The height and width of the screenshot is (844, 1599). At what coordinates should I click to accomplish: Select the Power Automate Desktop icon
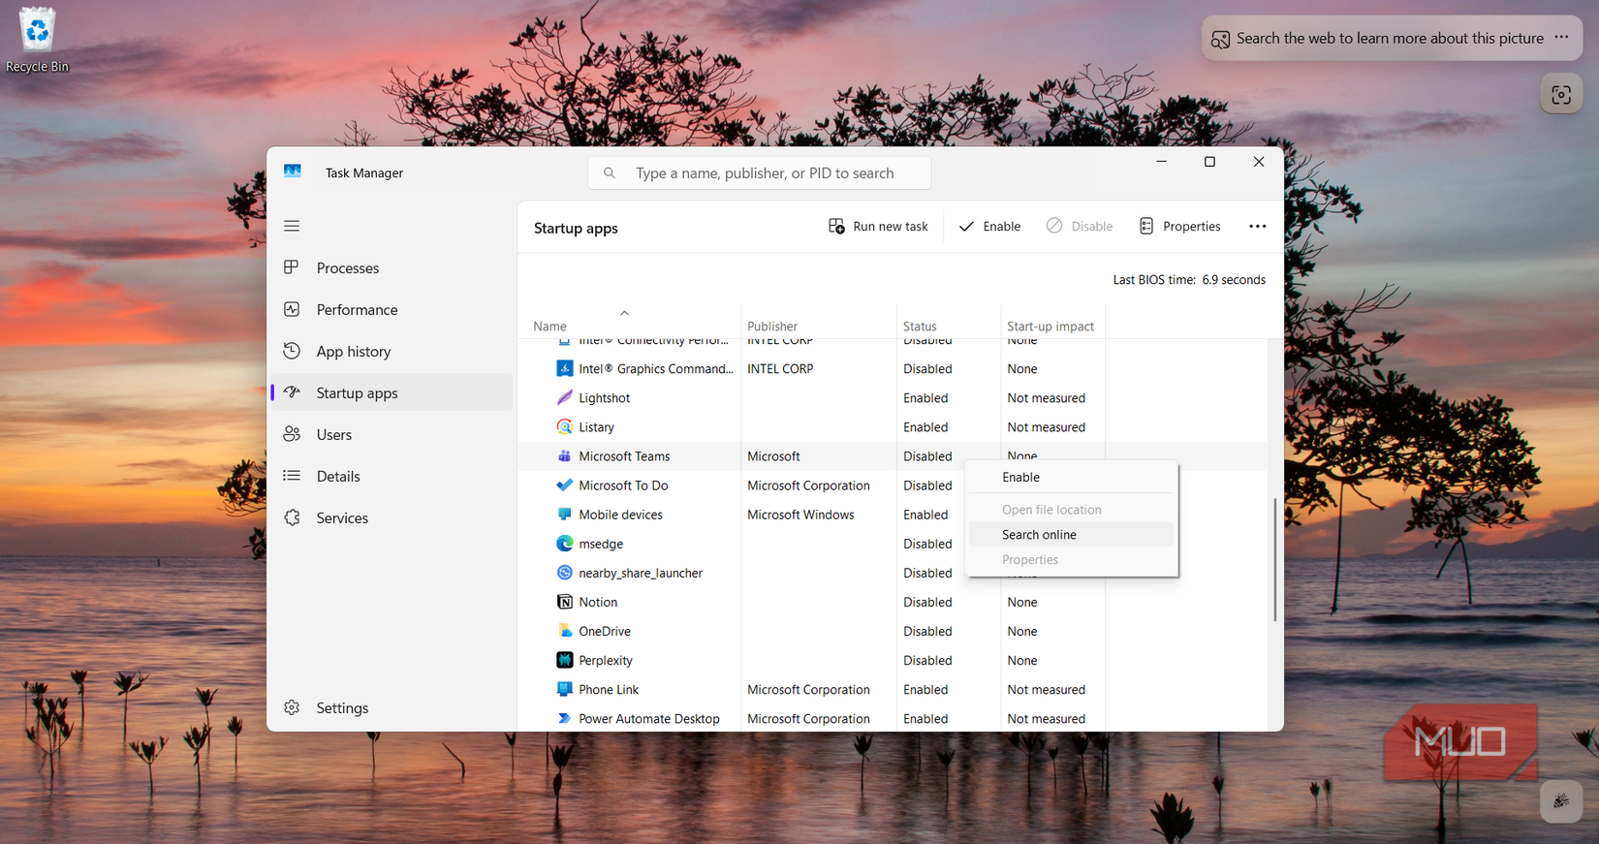pyautogui.click(x=564, y=718)
